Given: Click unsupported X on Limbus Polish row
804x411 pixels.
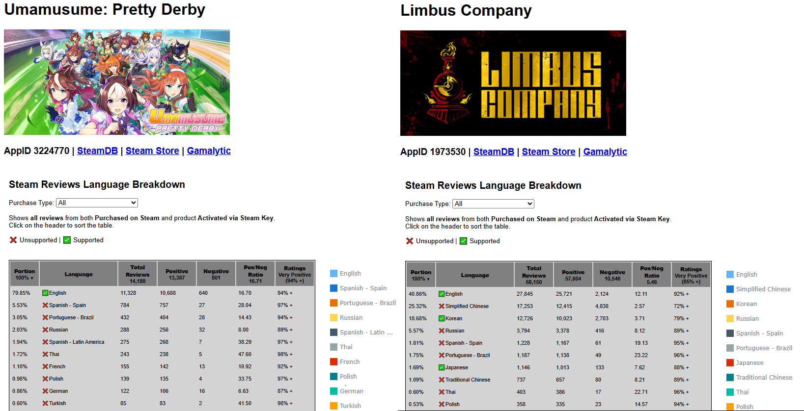Looking at the screenshot, I should [x=442, y=404].
